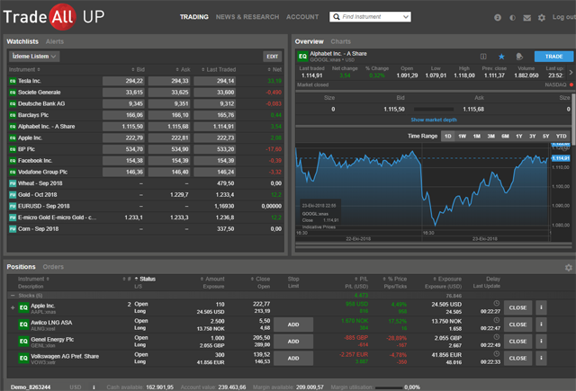576x391 pixels.
Task: Switch to the Alerts tab
Action: (55, 42)
